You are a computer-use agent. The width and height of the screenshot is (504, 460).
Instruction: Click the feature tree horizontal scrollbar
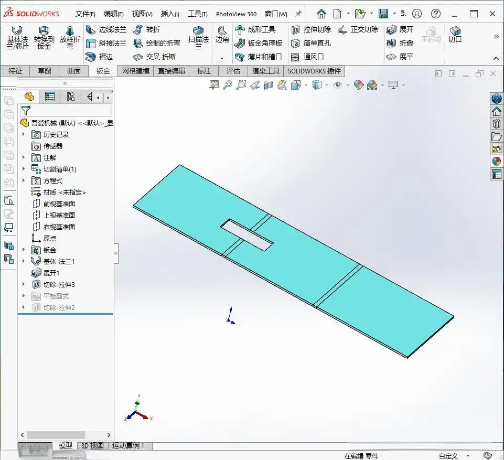(x=56, y=435)
